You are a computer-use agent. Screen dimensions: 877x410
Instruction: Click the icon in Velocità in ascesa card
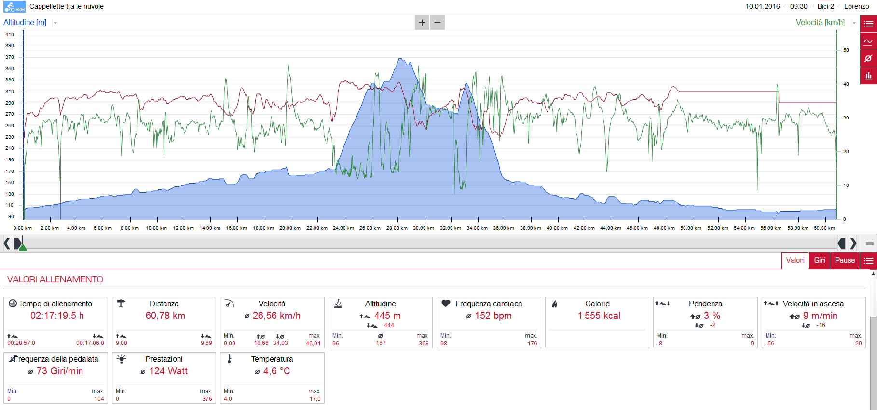click(x=771, y=304)
